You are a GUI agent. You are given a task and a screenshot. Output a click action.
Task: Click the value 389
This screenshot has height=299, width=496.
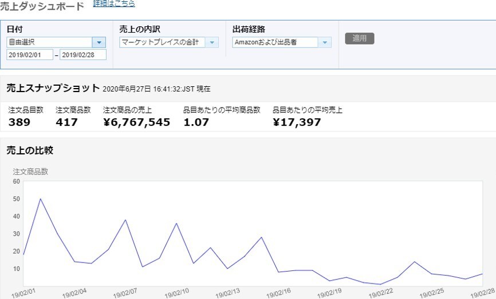[x=19, y=122]
